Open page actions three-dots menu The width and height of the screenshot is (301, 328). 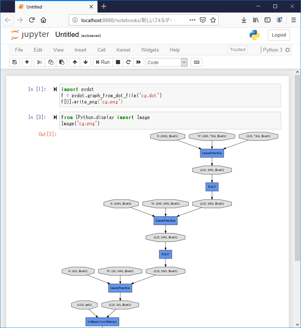[x=192, y=20]
